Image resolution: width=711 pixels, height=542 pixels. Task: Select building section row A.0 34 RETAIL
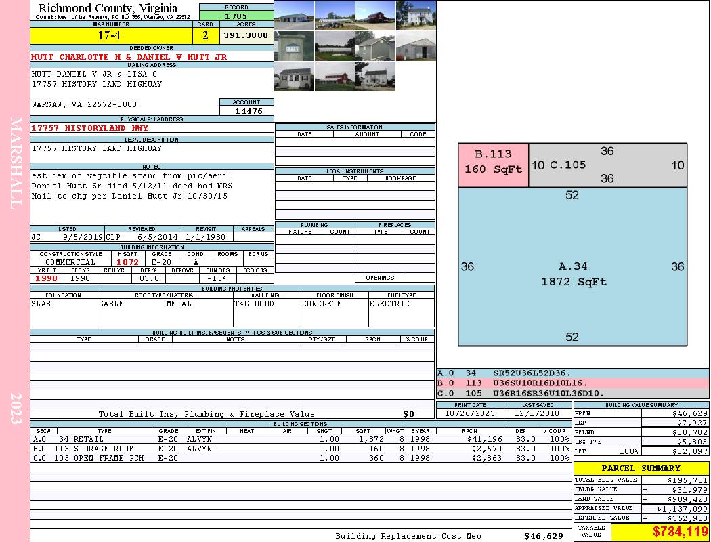(301, 439)
